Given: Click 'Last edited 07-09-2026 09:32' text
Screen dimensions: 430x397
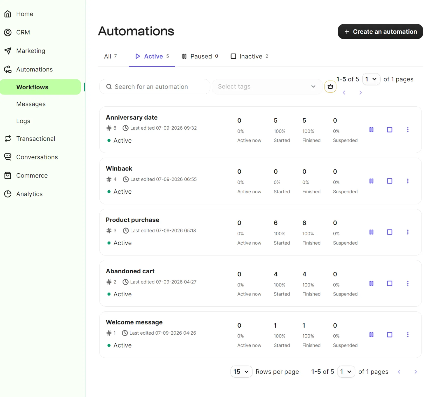Looking at the screenshot, I should click(163, 128).
